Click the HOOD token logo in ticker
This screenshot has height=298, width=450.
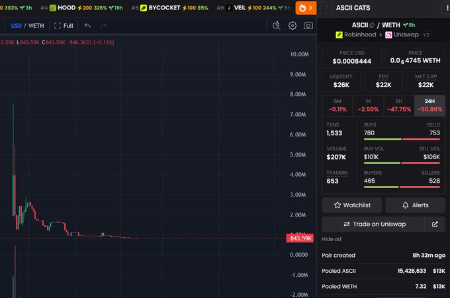[53, 8]
